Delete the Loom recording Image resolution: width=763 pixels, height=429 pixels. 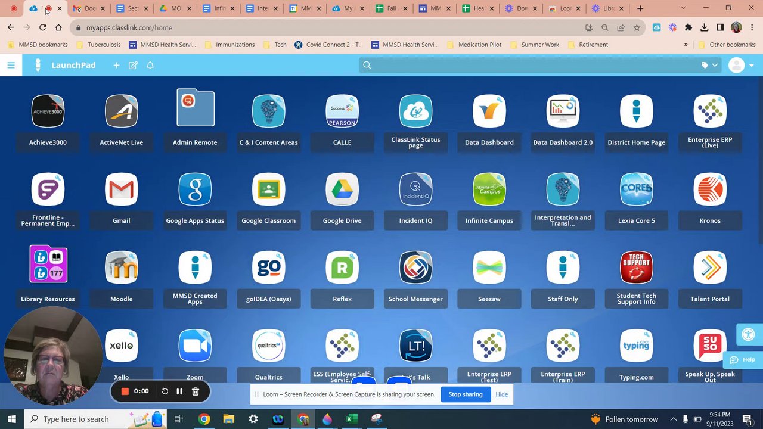[x=196, y=391]
